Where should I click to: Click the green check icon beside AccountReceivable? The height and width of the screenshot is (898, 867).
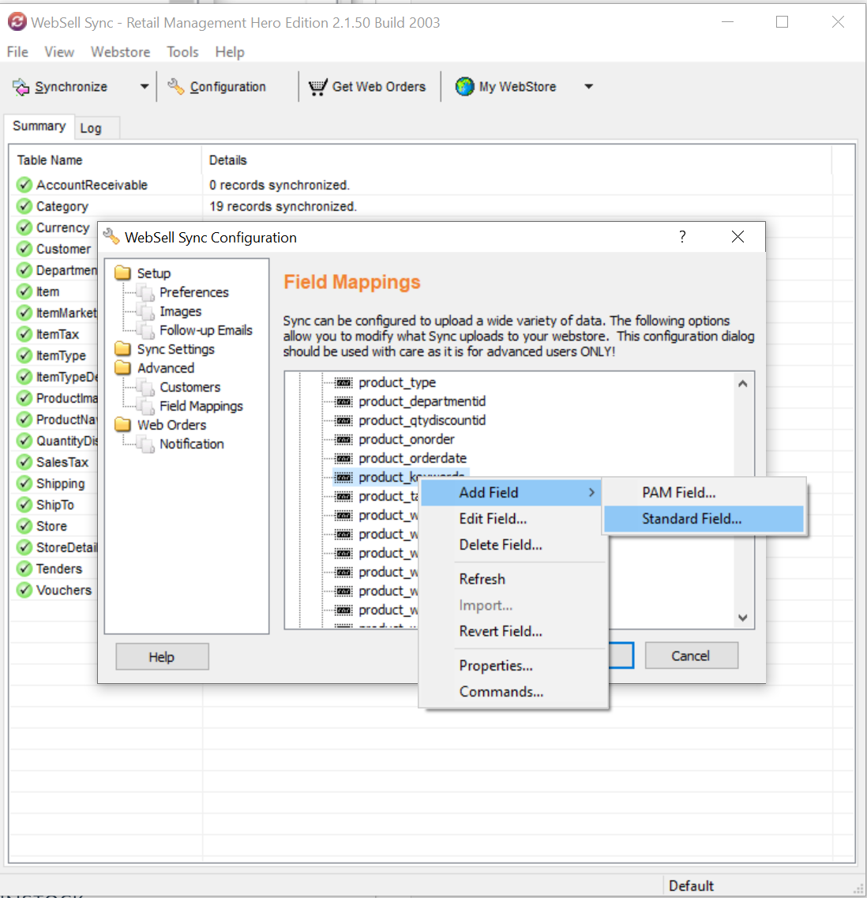[x=24, y=184]
